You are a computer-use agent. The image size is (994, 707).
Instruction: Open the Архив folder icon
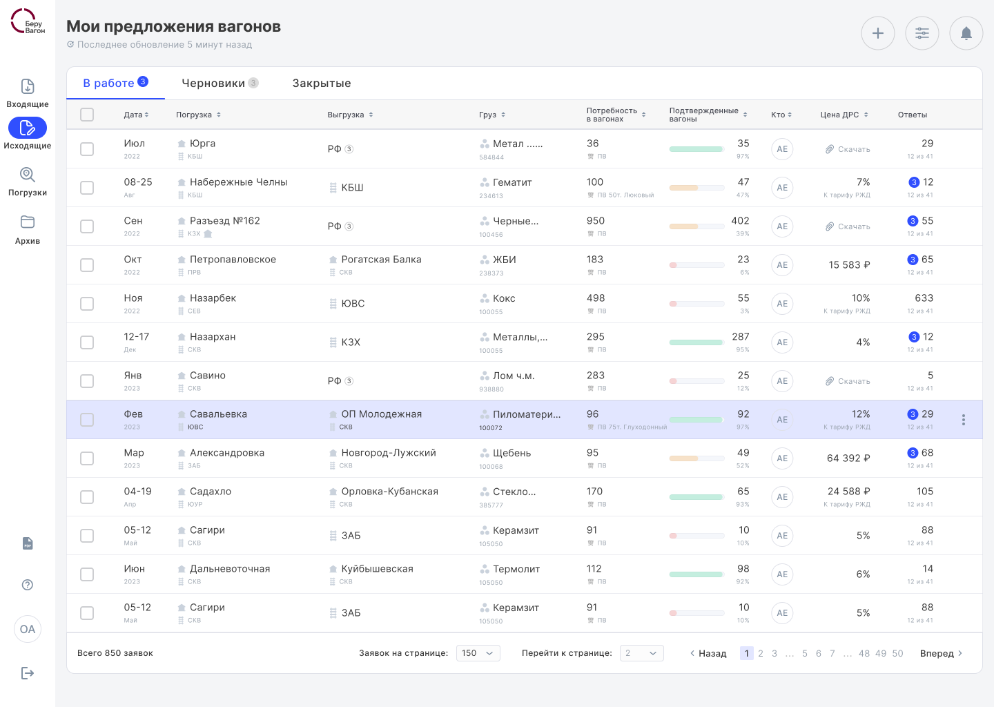[28, 222]
